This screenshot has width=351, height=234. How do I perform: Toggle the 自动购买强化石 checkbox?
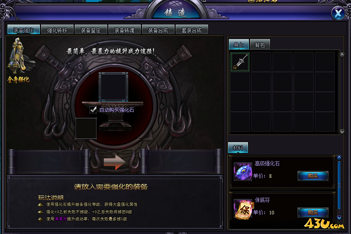(x=93, y=109)
